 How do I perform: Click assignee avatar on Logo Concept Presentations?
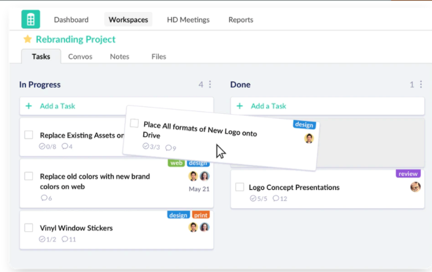click(x=416, y=187)
